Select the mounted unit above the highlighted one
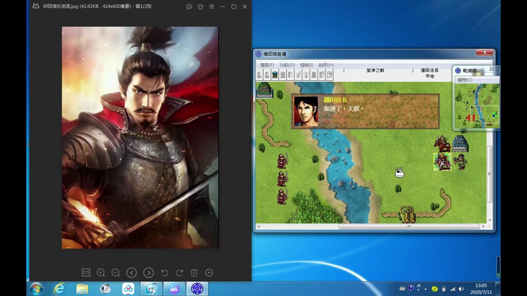The height and width of the screenshot is (296, 527). (442, 144)
